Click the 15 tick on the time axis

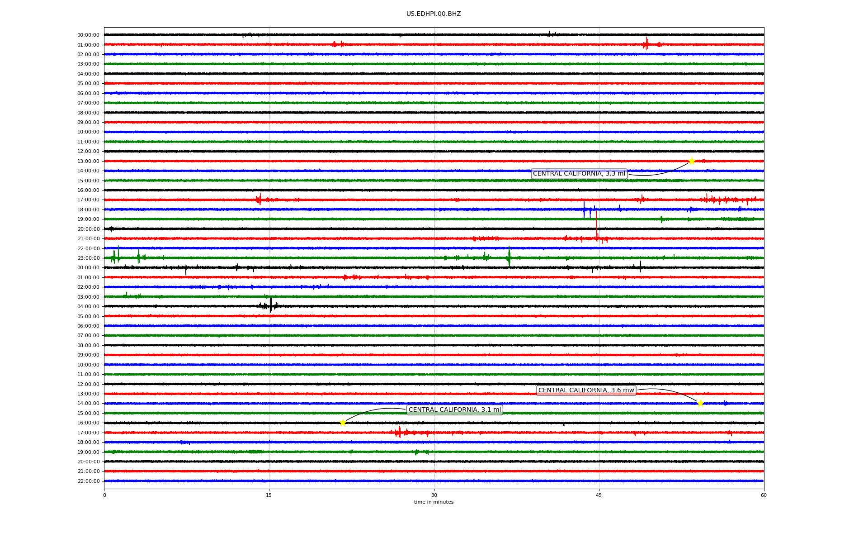click(x=269, y=495)
